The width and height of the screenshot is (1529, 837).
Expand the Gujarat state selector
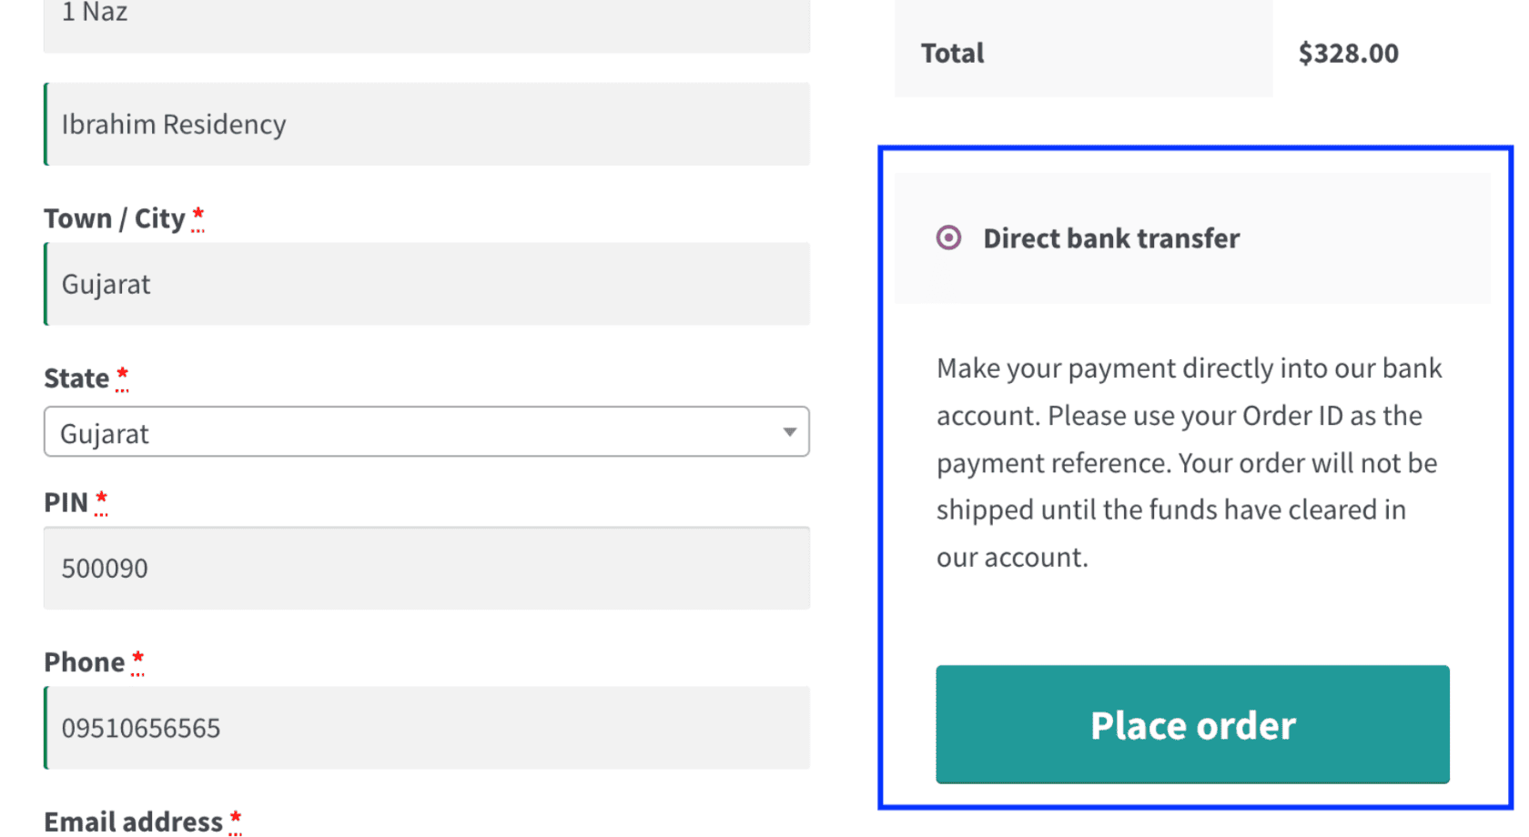pyautogui.click(x=426, y=432)
